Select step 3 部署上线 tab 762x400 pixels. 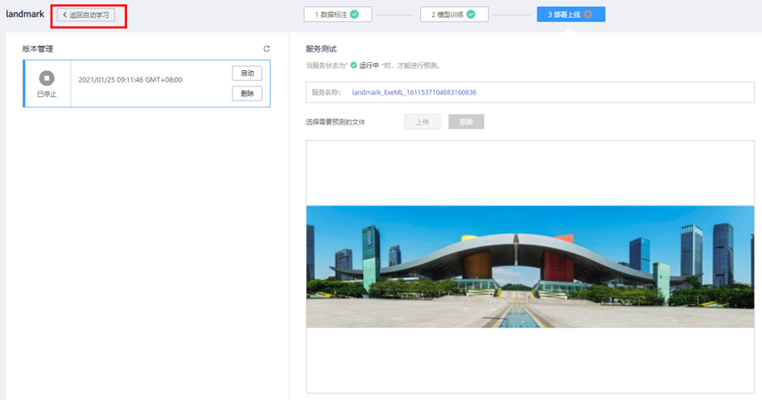pyautogui.click(x=571, y=14)
